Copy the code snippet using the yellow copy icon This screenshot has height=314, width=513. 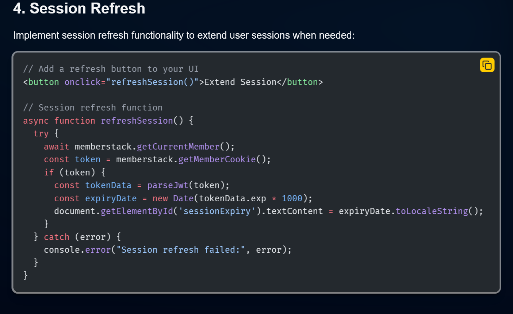coord(487,65)
